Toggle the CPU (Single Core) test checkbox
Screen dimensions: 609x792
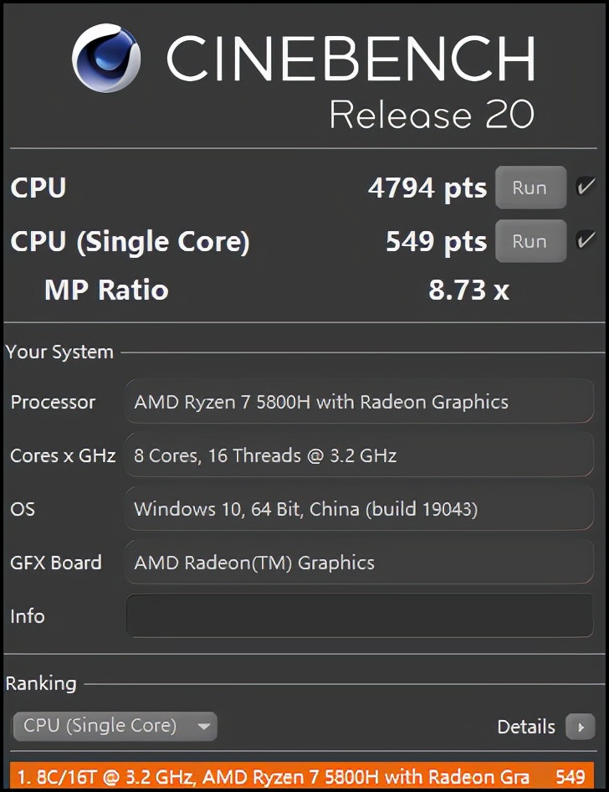pos(586,241)
